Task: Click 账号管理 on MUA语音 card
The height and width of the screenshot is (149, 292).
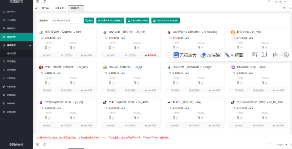Action: [258, 90]
